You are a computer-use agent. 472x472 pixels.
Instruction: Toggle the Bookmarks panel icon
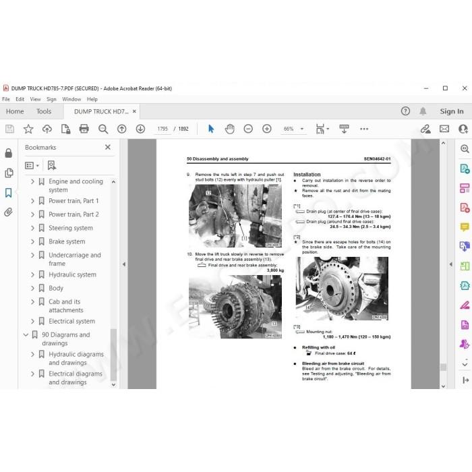(8, 193)
